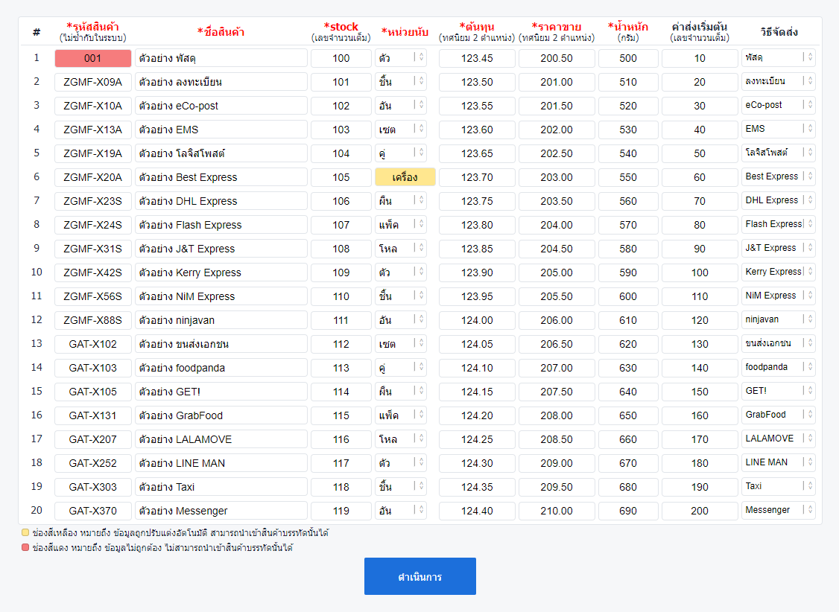Open the เซต unit dropdown in row 4
Viewport: 839px width, 612px height.
(400, 130)
